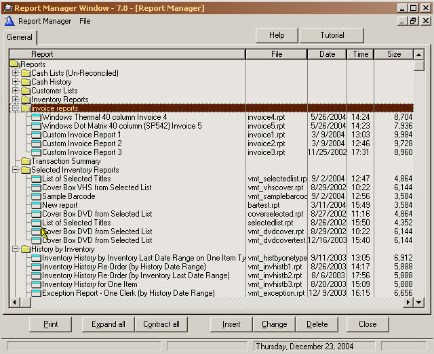Expand the Cash Lists (Un-Reconciled) tree node
This screenshot has width=434, height=354.
16,73
